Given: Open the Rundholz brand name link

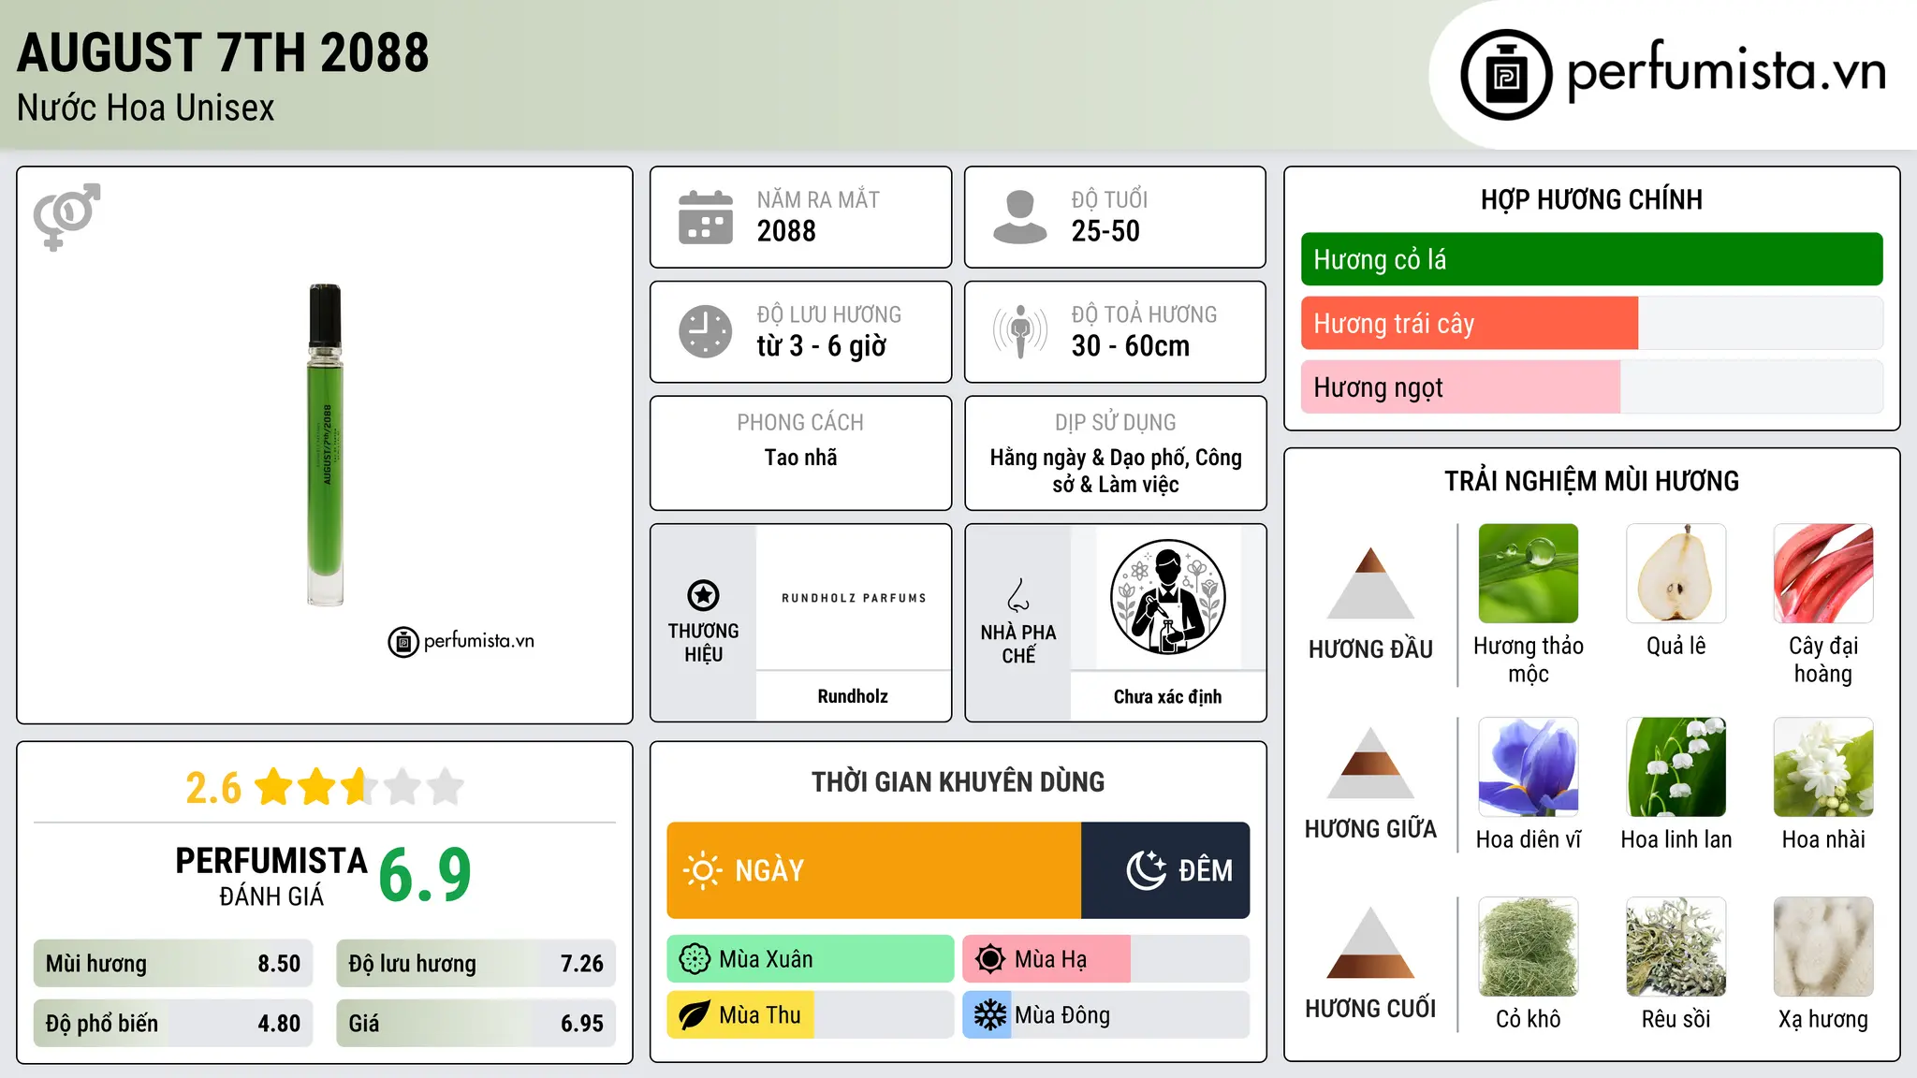Looking at the screenshot, I should tap(853, 696).
